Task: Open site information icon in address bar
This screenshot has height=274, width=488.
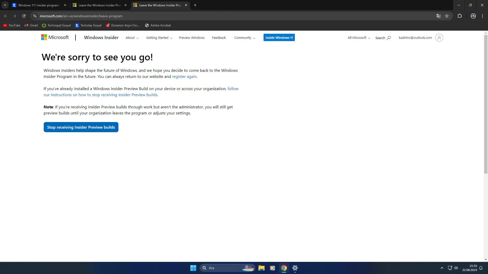Action: pos(35,16)
